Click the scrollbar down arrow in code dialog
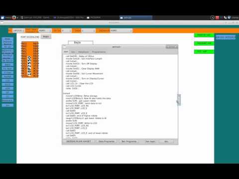Screen dimensions: 239x179 (x=179, y=104)
